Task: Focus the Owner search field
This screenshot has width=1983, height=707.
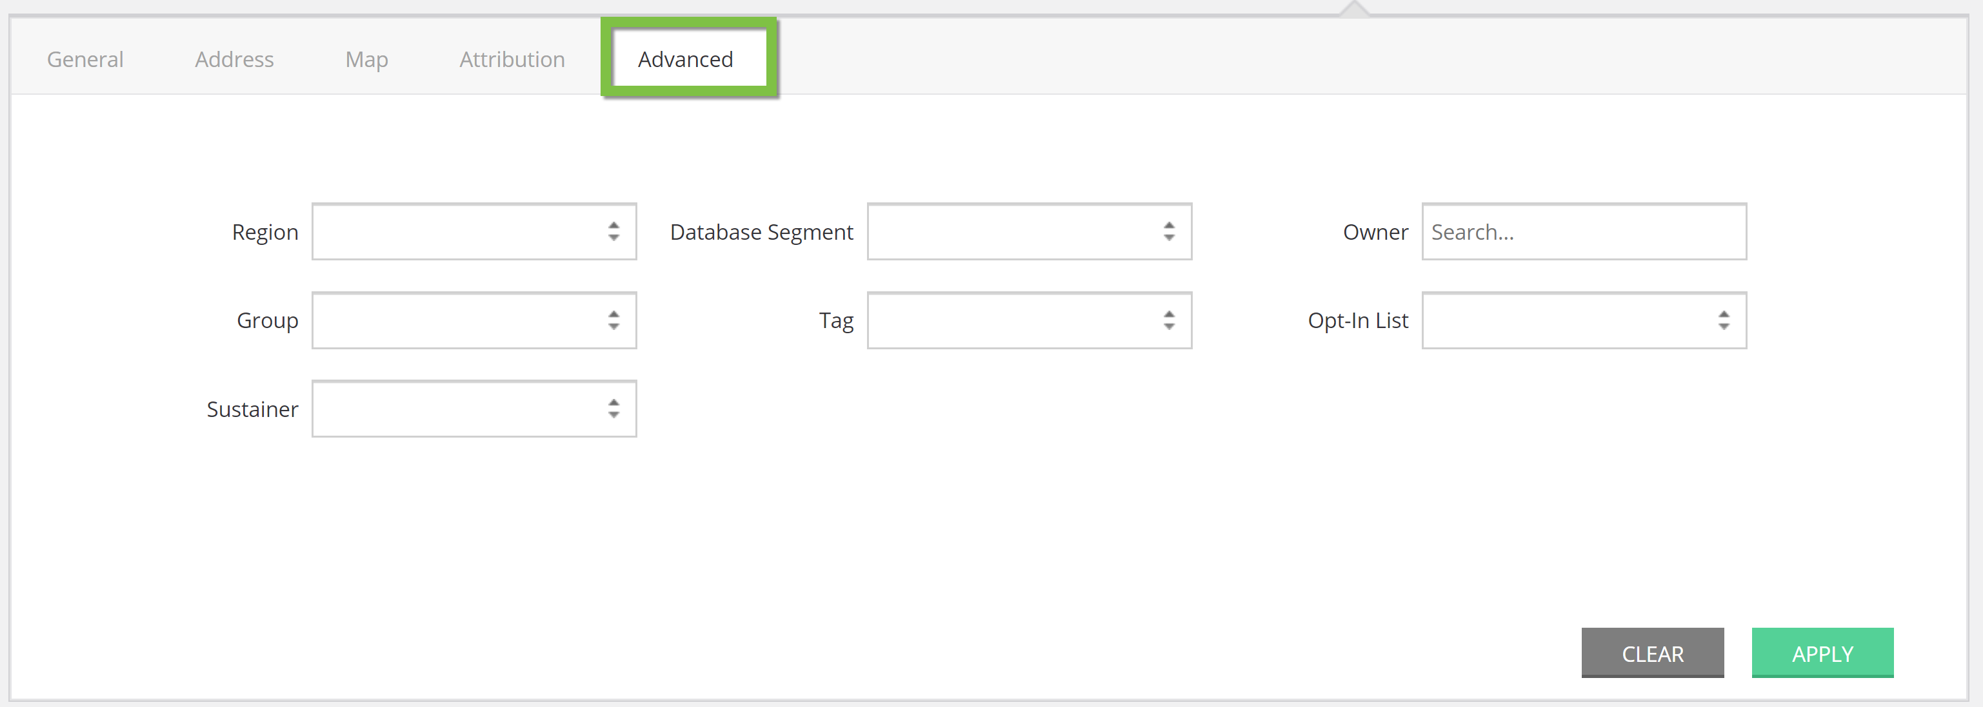Action: pyautogui.click(x=1584, y=231)
